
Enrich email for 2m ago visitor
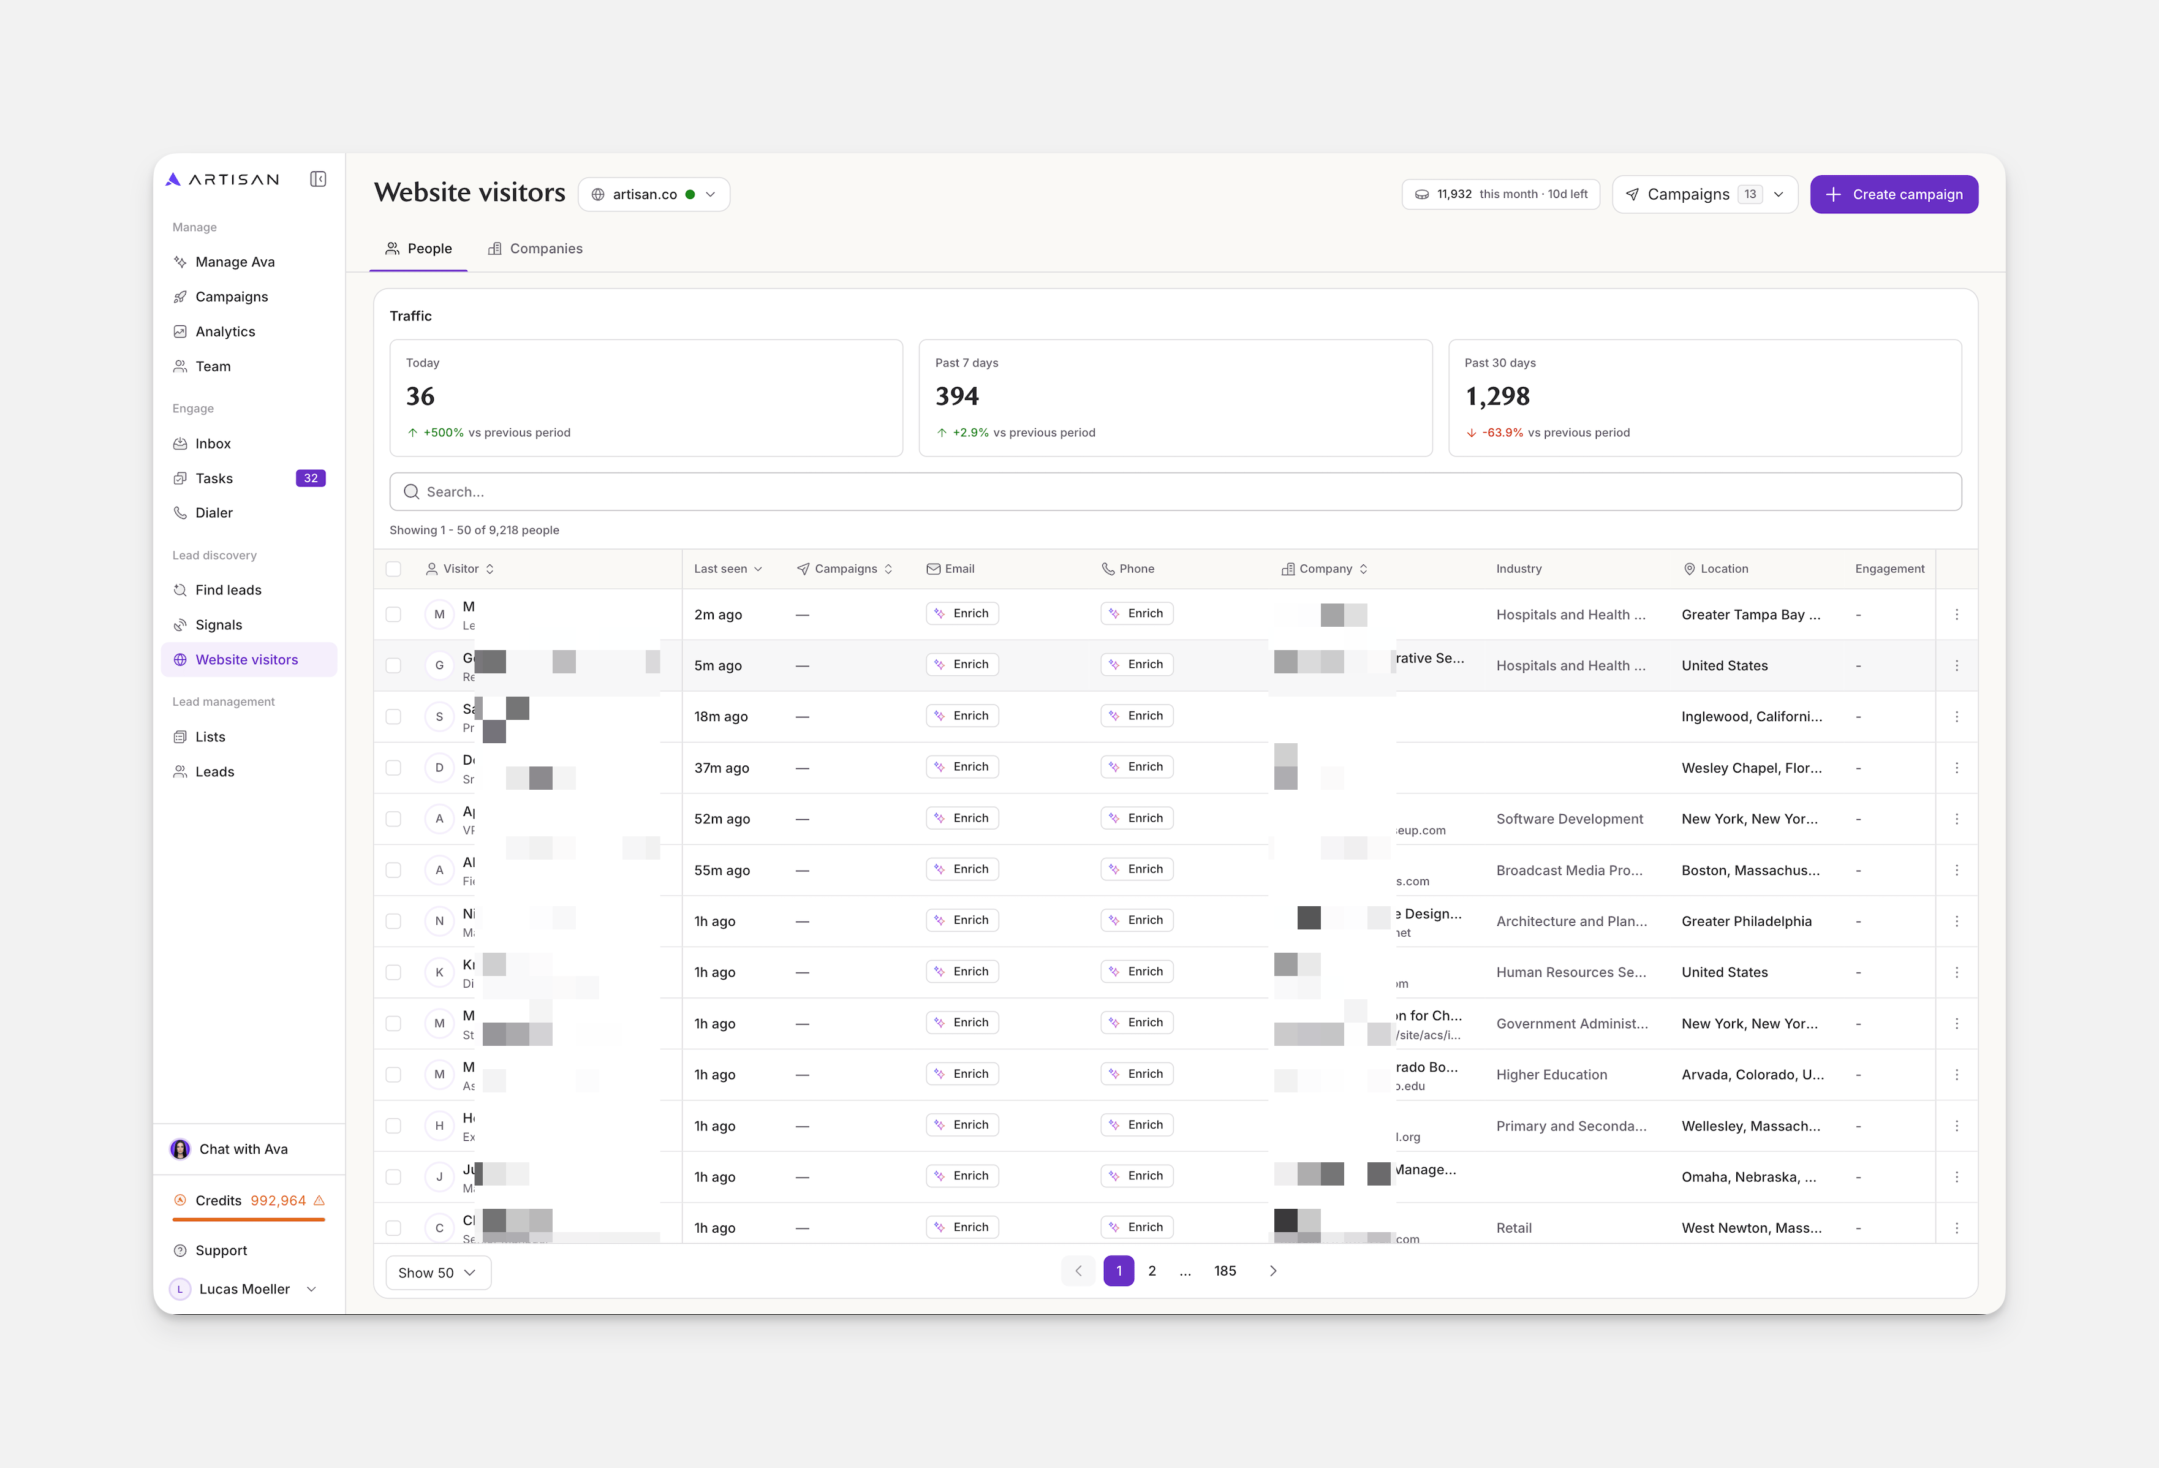point(961,613)
